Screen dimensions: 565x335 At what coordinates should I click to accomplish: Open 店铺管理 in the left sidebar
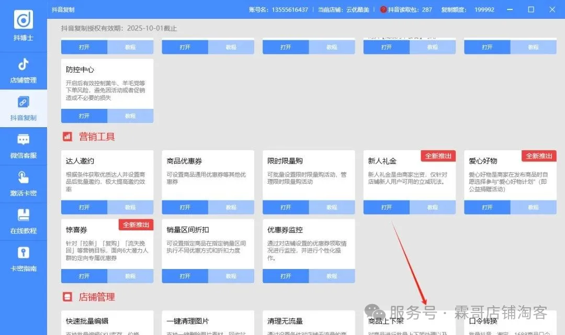(23, 65)
